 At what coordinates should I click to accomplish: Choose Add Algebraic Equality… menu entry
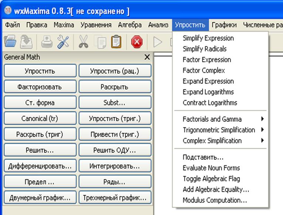(x=220, y=190)
